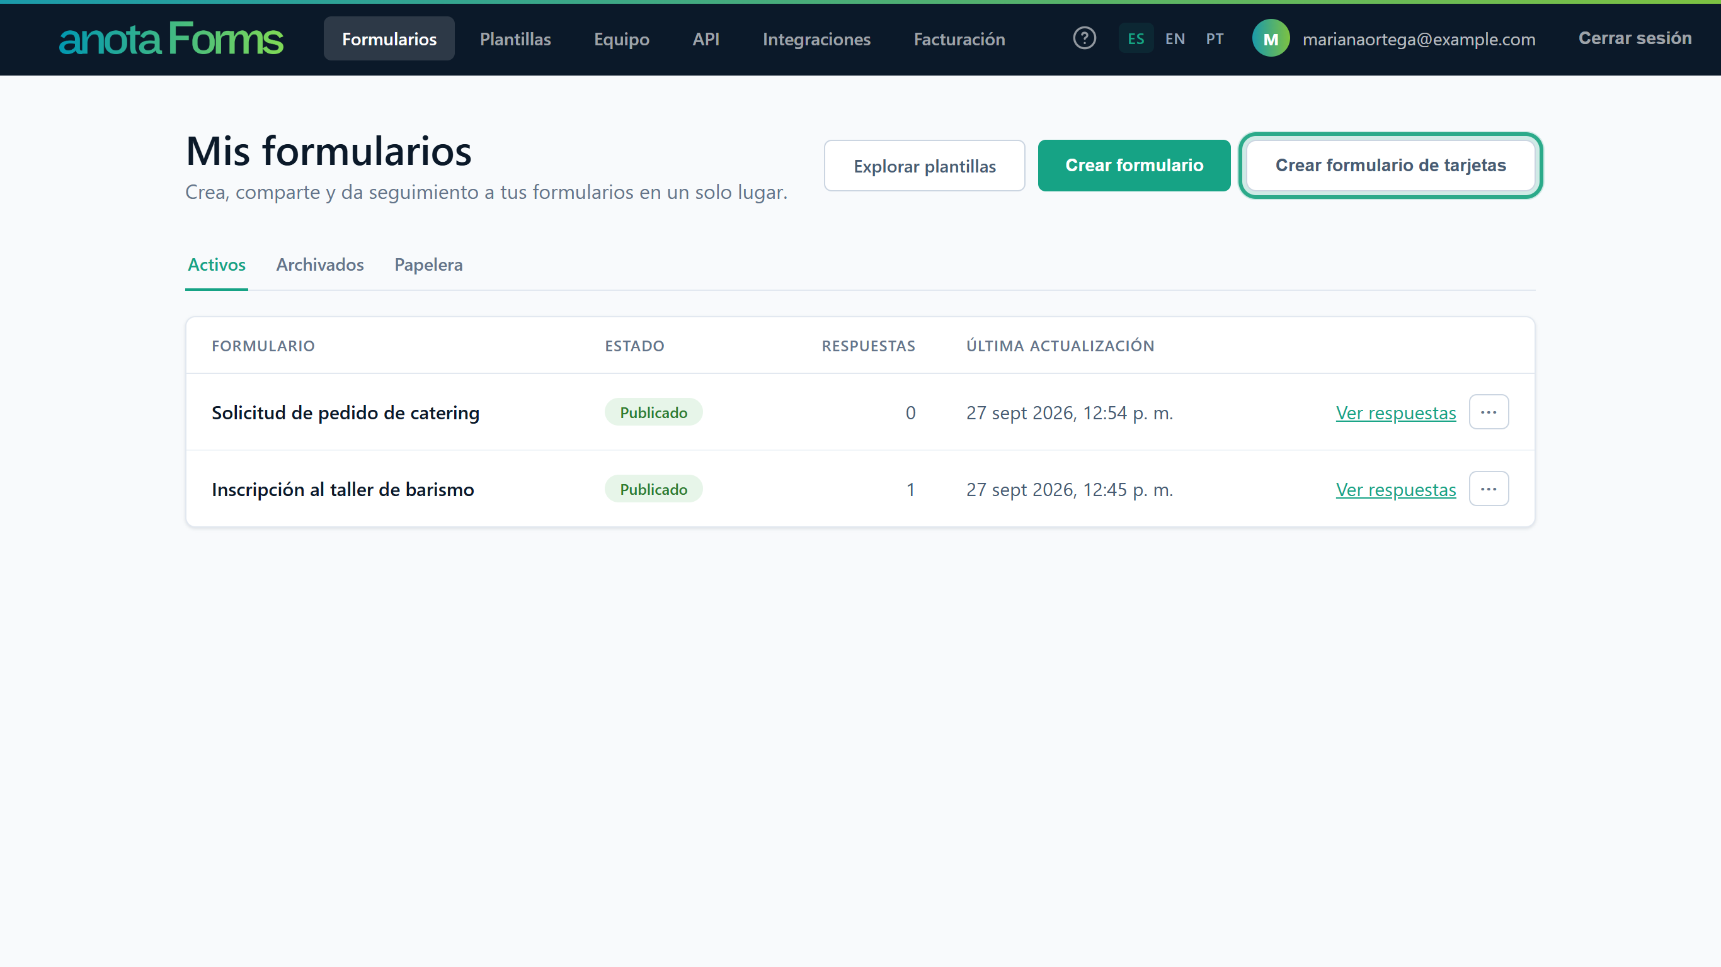Open the user avatar M icon
This screenshot has width=1721, height=967.
coord(1270,39)
